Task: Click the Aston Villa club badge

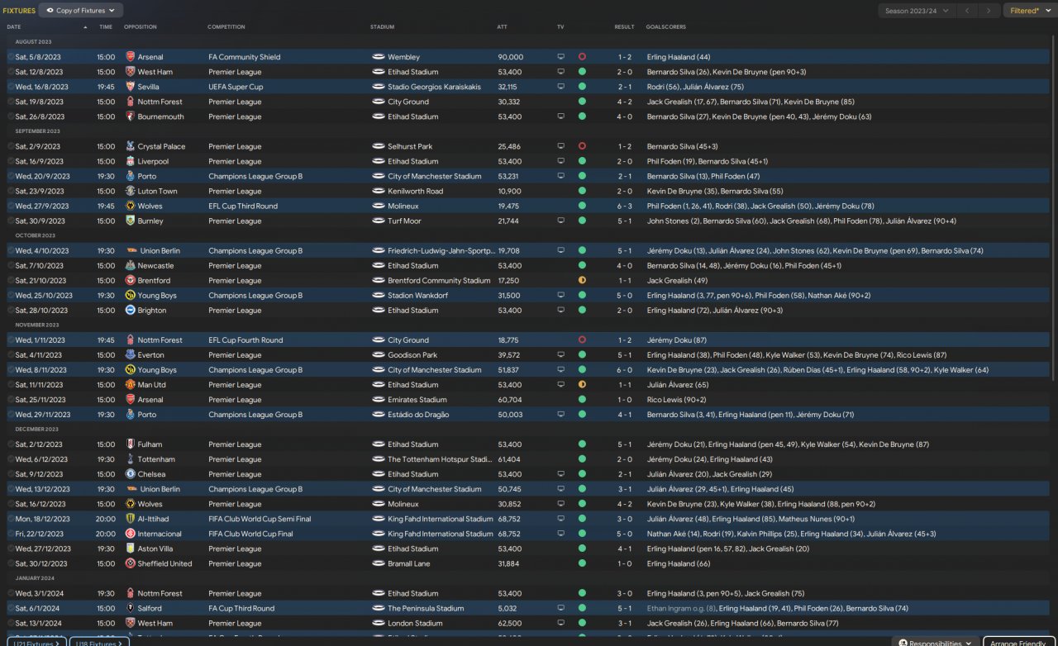Action: coord(131,548)
